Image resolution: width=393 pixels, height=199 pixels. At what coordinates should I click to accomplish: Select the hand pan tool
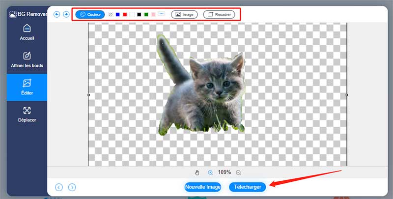197,172
